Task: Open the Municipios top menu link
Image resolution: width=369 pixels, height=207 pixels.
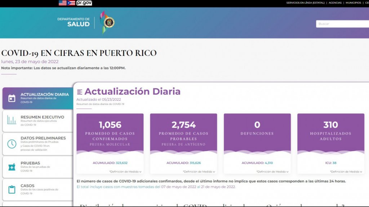Action: coord(353,3)
